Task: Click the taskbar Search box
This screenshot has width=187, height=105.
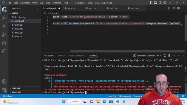Action: [x=75, y=101]
